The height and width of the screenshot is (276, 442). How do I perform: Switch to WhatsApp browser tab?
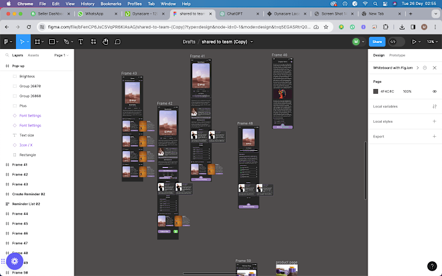[98, 13]
